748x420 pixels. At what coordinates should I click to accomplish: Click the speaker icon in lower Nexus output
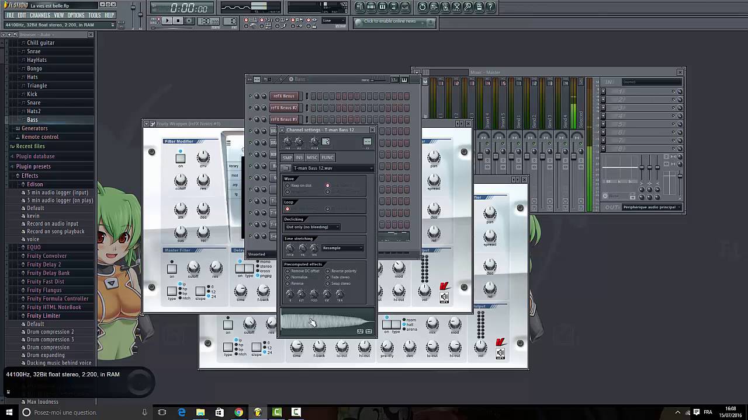click(x=500, y=353)
